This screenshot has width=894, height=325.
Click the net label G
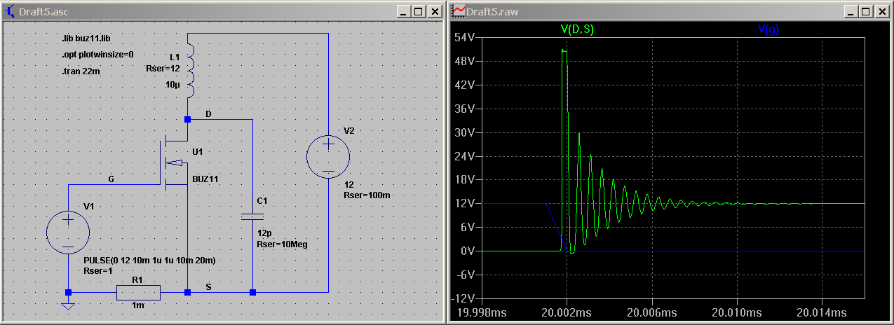click(x=111, y=179)
